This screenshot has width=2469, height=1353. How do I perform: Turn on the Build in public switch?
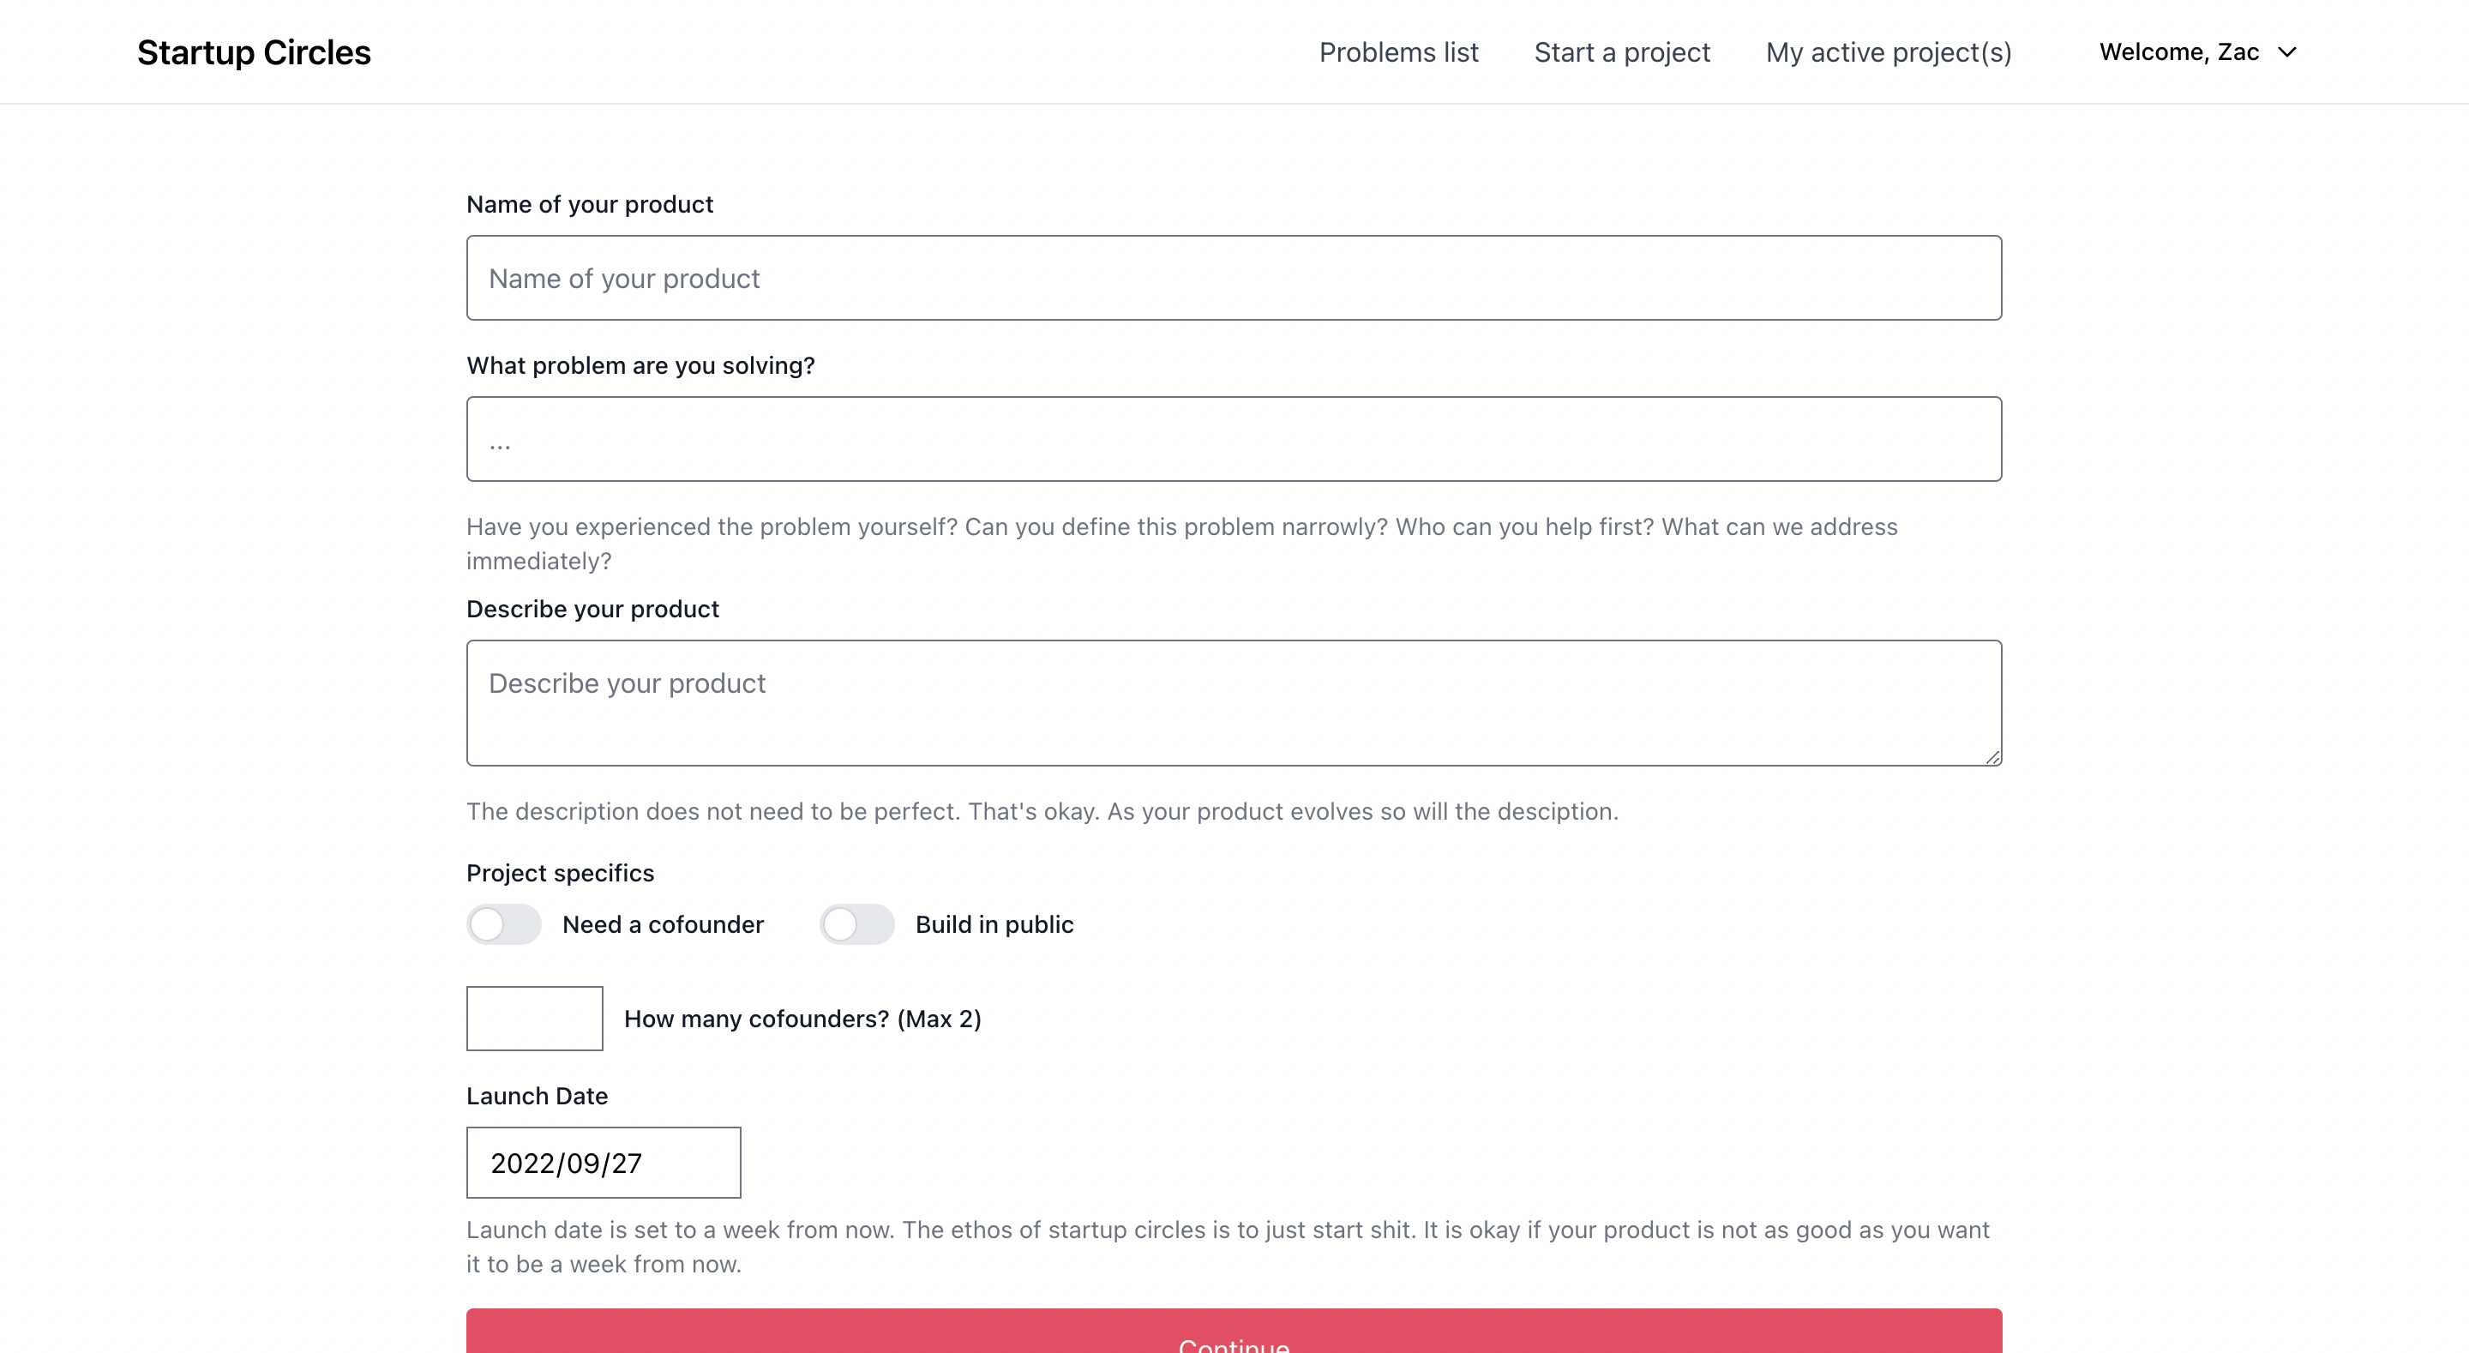(x=857, y=924)
